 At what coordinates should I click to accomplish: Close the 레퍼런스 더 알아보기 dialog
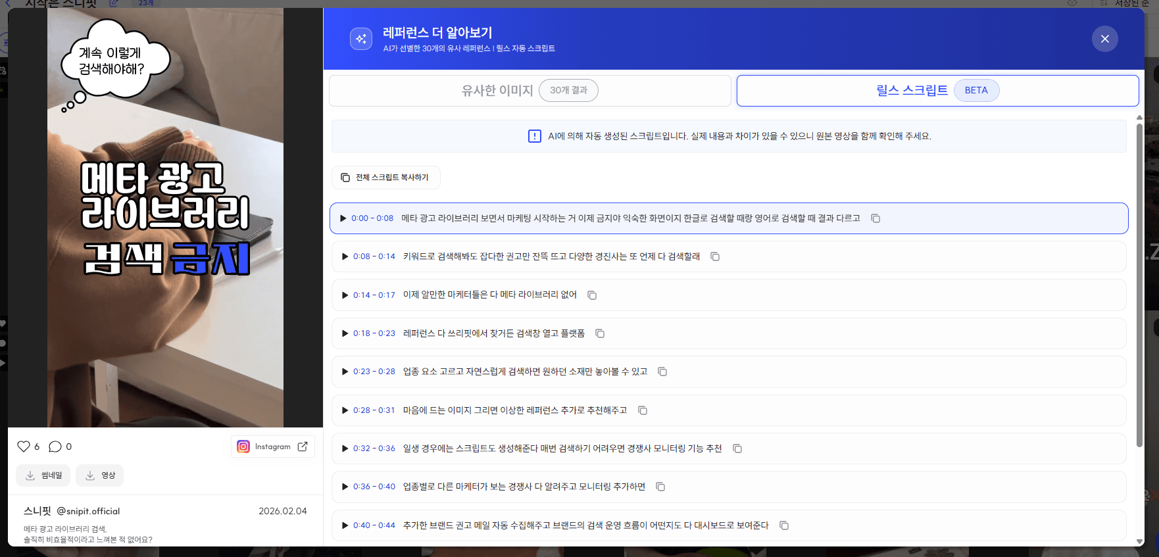[x=1105, y=39]
